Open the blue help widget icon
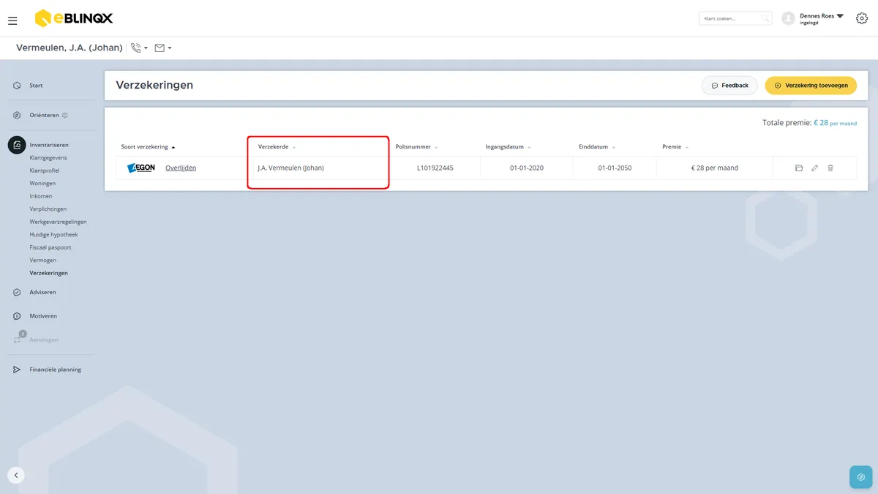Screen dimensions: 878x494 pyautogui.click(x=860, y=477)
